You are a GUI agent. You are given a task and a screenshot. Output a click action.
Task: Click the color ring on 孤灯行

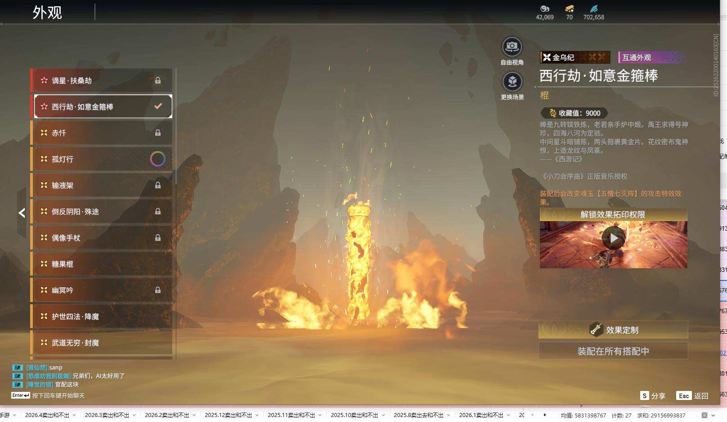[157, 159]
